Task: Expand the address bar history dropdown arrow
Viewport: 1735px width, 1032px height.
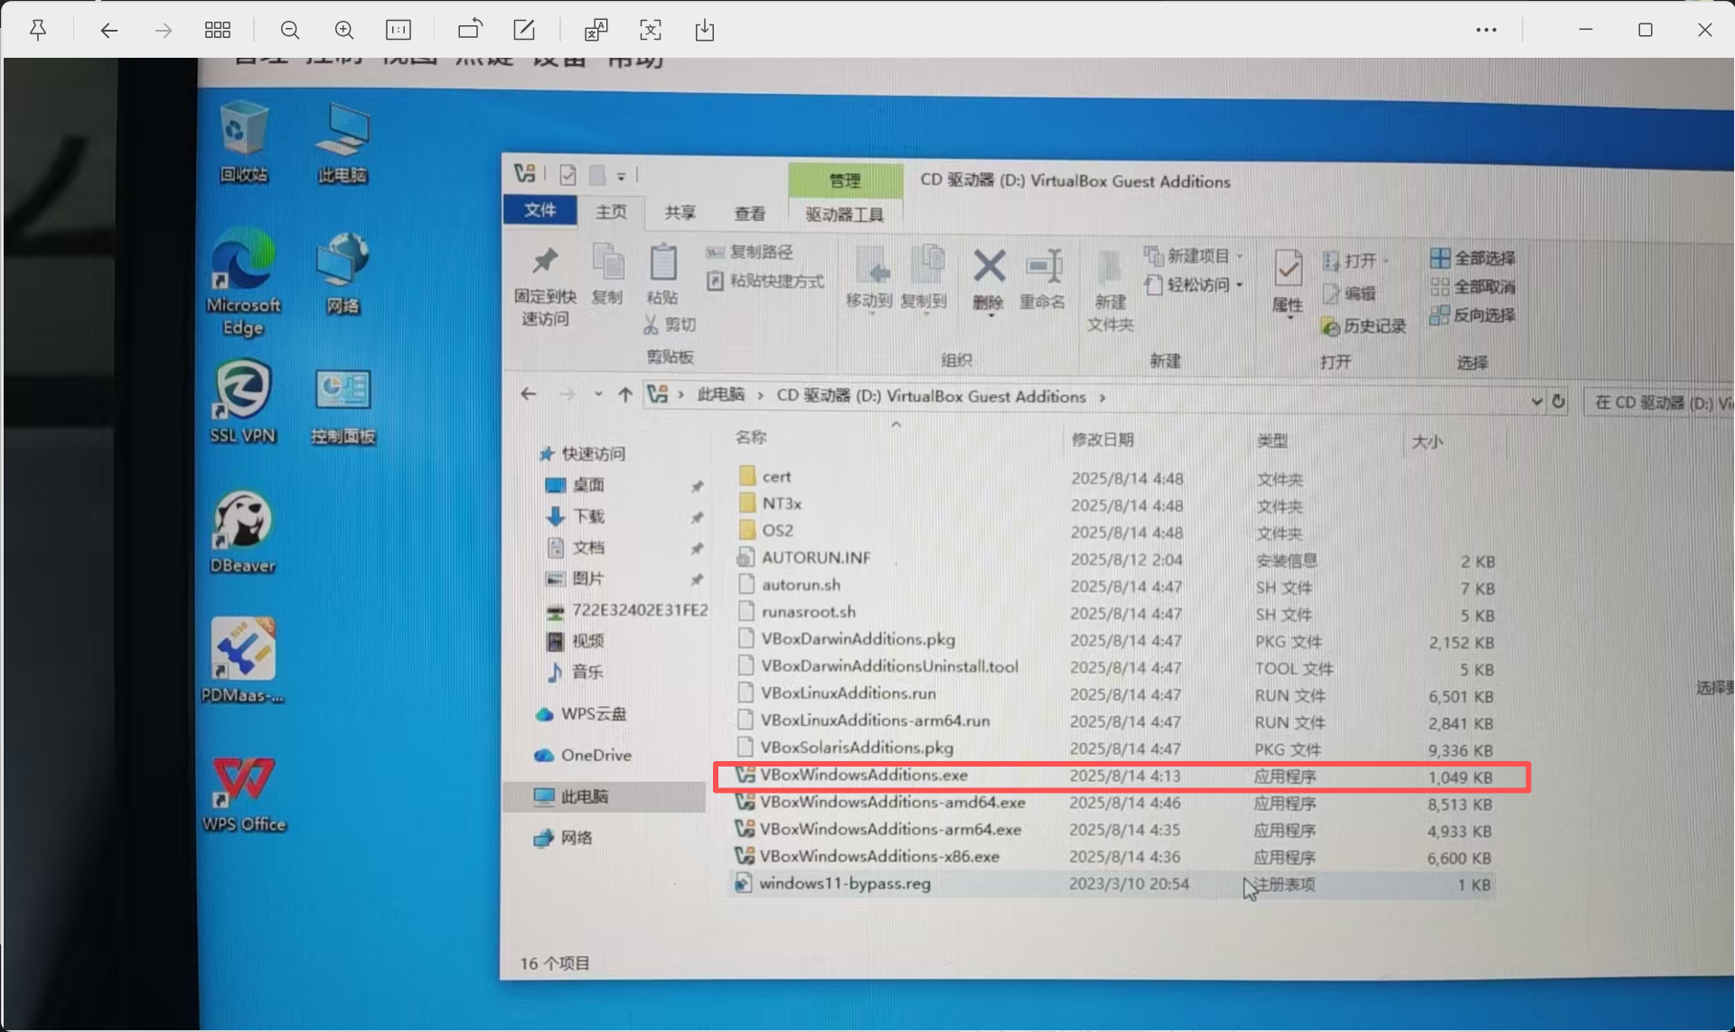Action: 1536,401
